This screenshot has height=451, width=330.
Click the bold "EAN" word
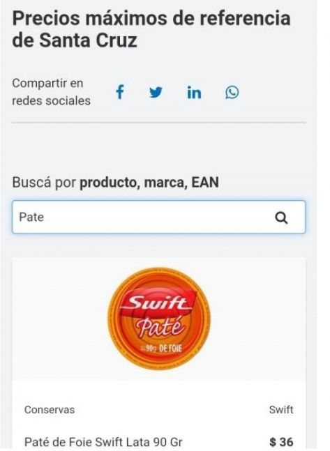tap(205, 183)
